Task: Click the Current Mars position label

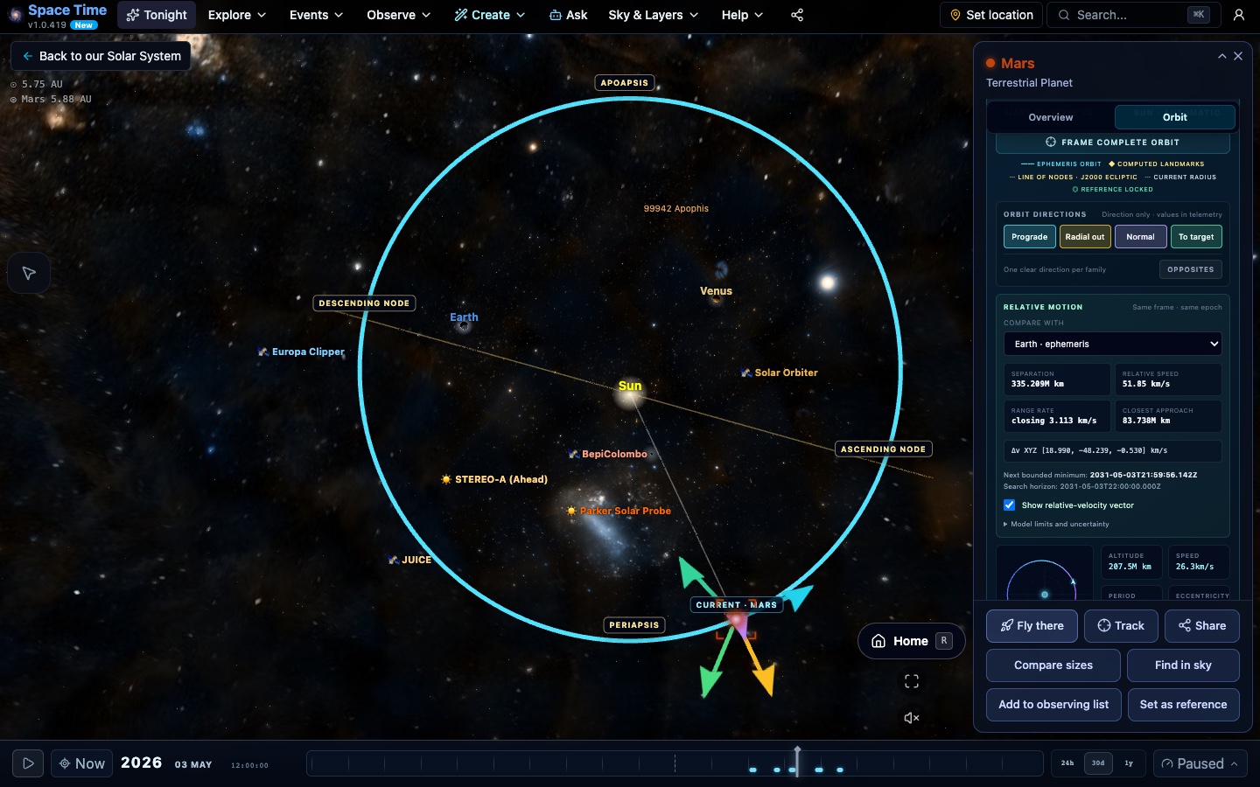Action: [x=736, y=605]
